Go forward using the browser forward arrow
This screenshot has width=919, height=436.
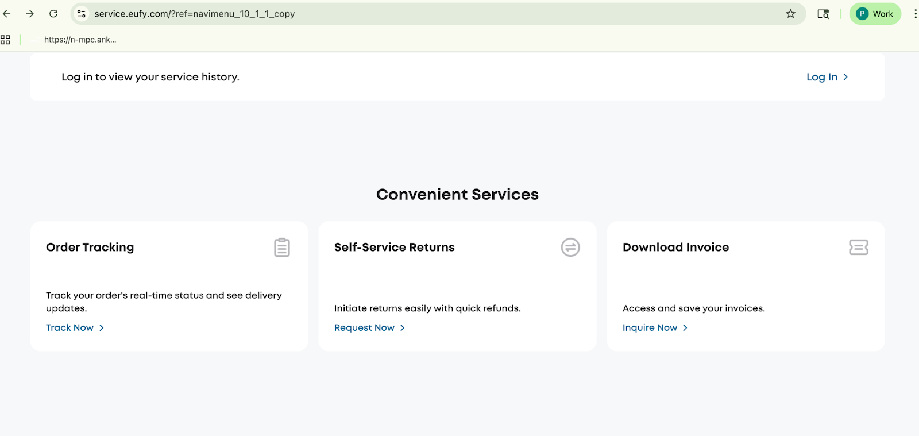[x=30, y=14]
